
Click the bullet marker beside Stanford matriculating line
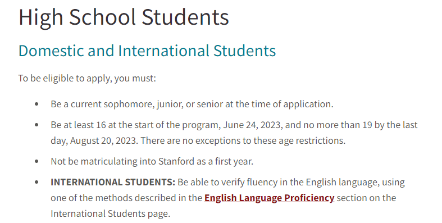[x=37, y=161]
